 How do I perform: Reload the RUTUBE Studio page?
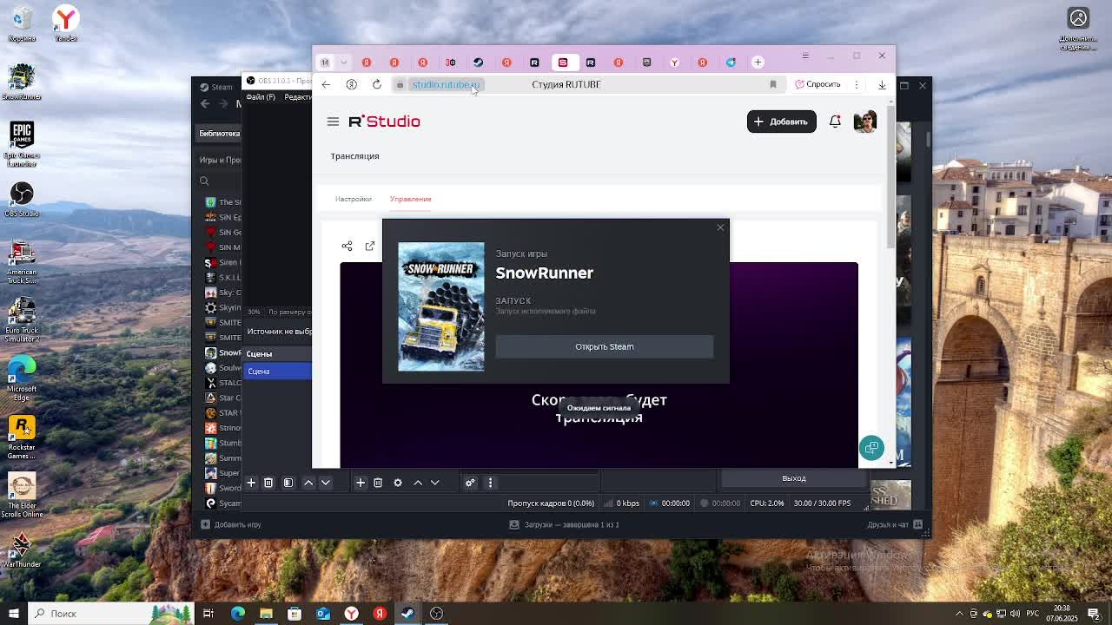pyautogui.click(x=377, y=84)
